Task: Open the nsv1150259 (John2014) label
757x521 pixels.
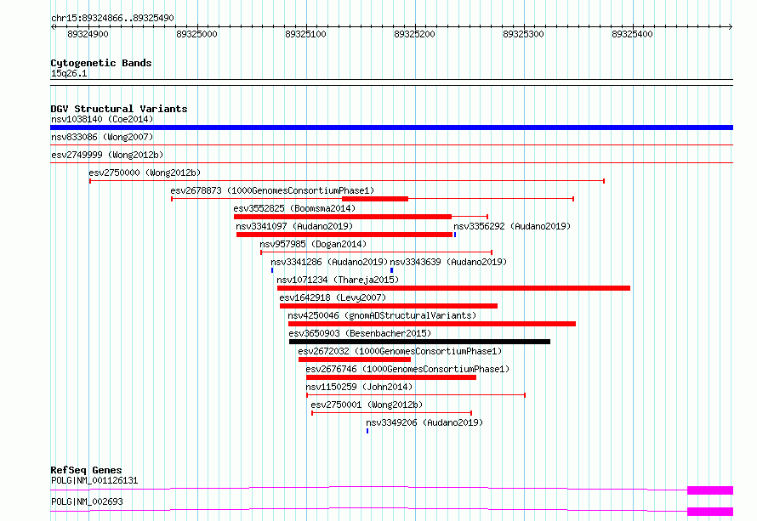Action: click(x=359, y=387)
